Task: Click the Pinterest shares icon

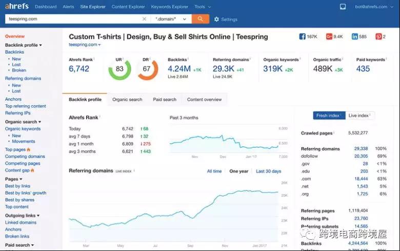Action: 378,36
